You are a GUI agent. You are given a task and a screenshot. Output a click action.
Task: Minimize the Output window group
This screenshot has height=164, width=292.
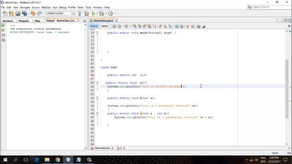click(x=85, y=21)
